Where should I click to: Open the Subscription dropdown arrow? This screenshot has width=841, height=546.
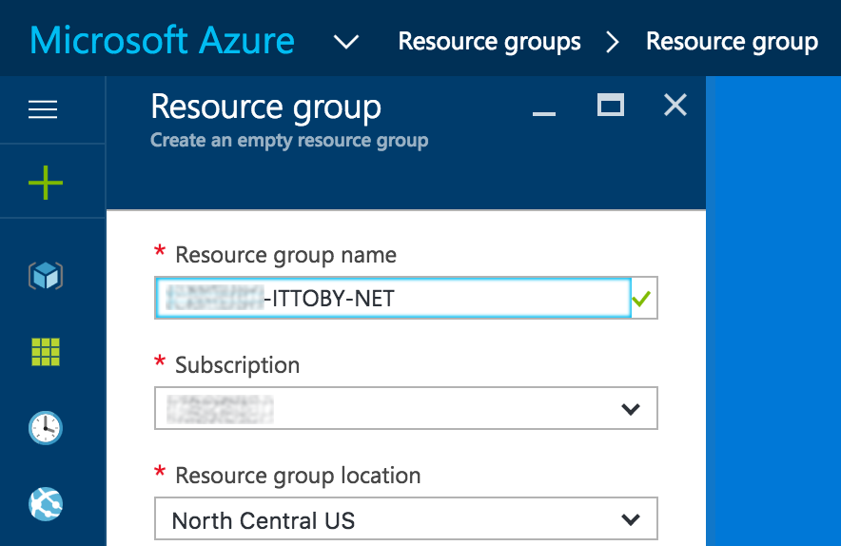pos(630,409)
